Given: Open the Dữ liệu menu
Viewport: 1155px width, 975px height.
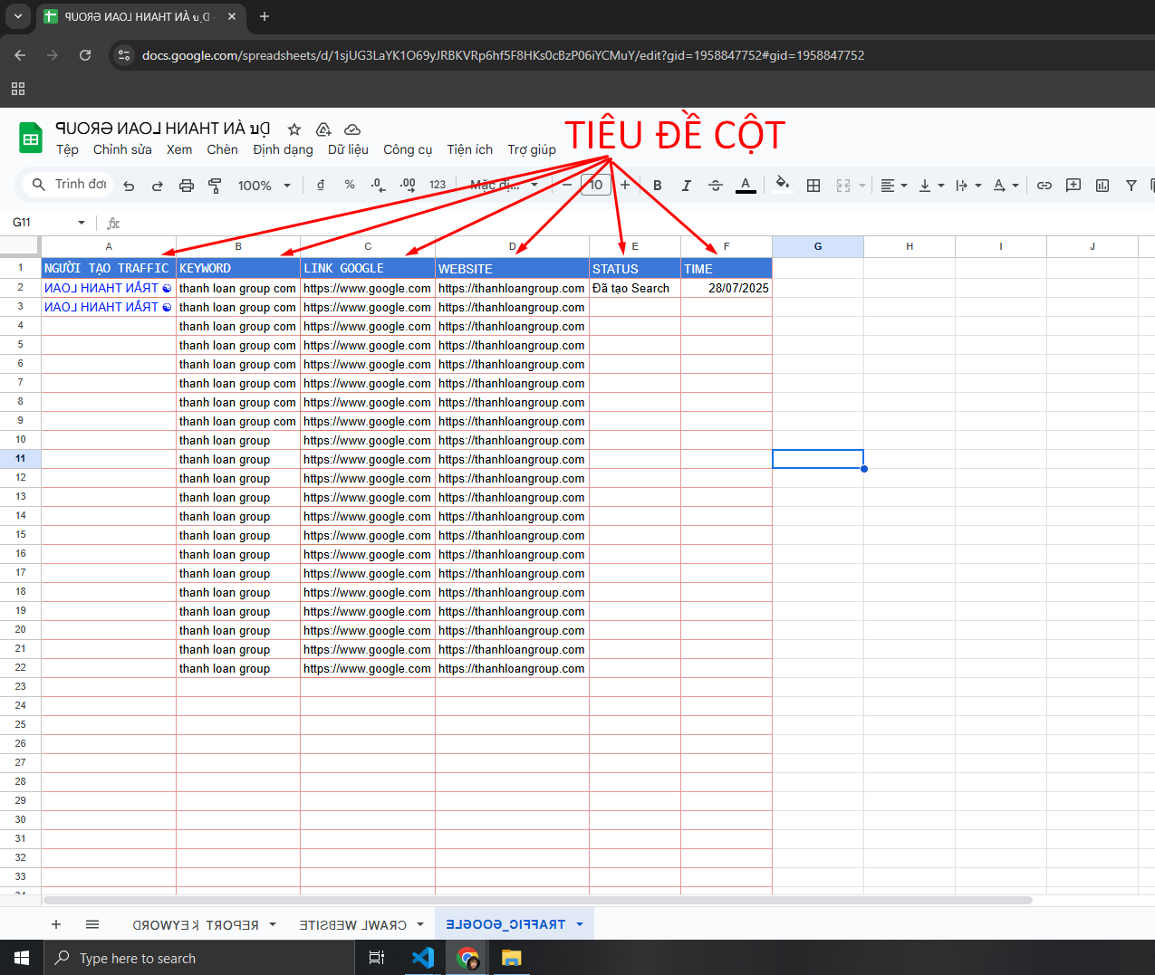Looking at the screenshot, I should tap(348, 149).
